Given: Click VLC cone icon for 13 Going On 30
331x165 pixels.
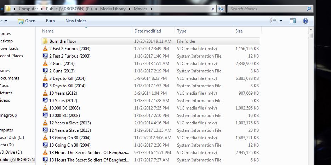Looking at the screenshot, I should pos(45,138).
